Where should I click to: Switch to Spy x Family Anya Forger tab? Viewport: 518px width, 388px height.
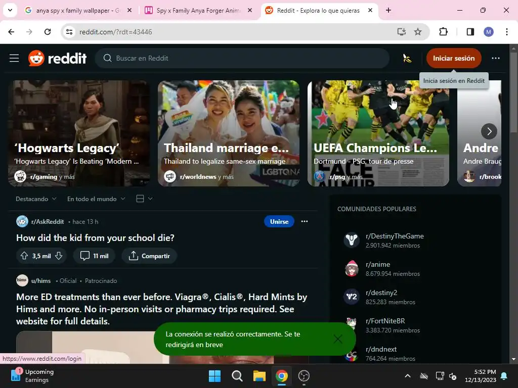(198, 11)
